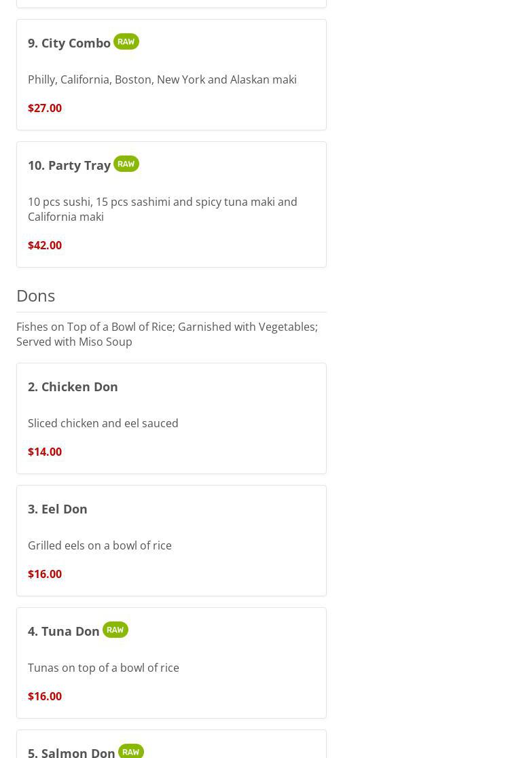Viewport: 523px width, 758px height.
Task: Click the RAW badge next to Party Tray
Action: point(126,164)
